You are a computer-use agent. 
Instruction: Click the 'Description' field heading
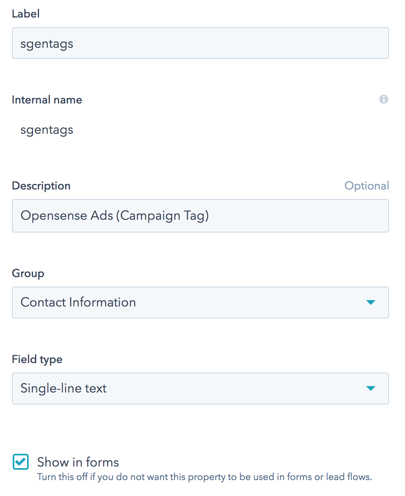pyautogui.click(x=41, y=186)
